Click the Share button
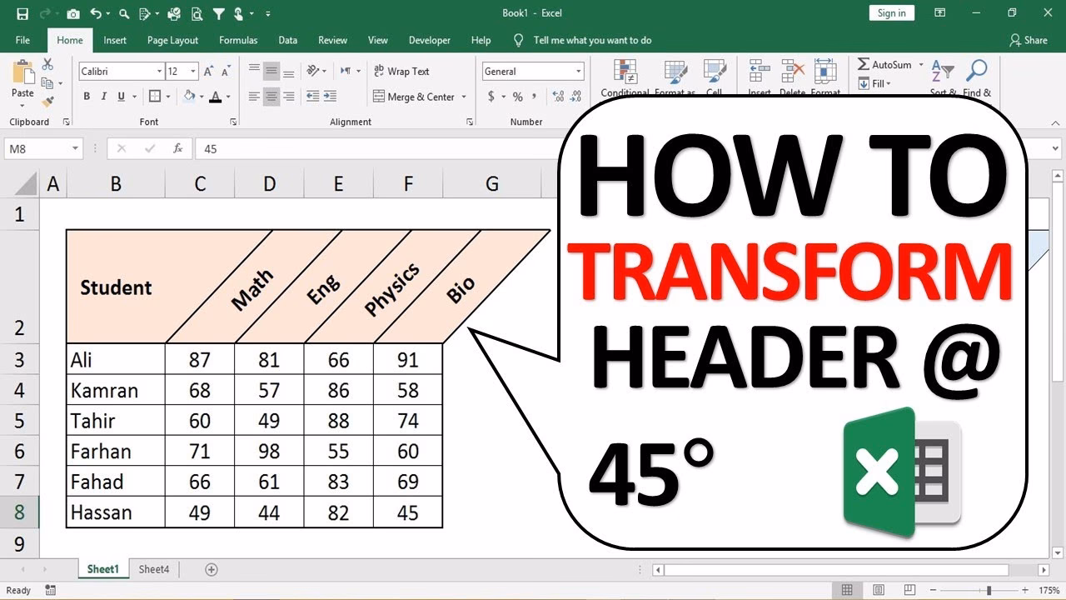This screenshot has height=600, width=1066. pos(1029,40)
